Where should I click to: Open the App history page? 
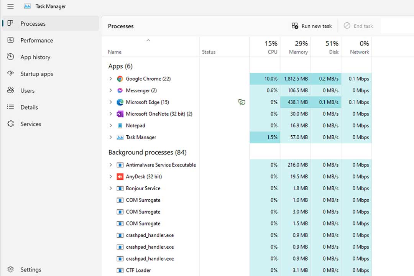pos(51,57)
